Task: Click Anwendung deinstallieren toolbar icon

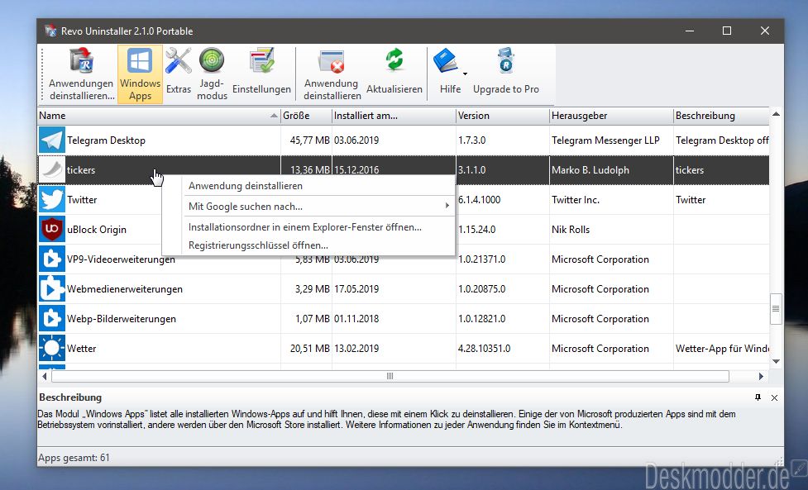Action: tap(332, 61)
